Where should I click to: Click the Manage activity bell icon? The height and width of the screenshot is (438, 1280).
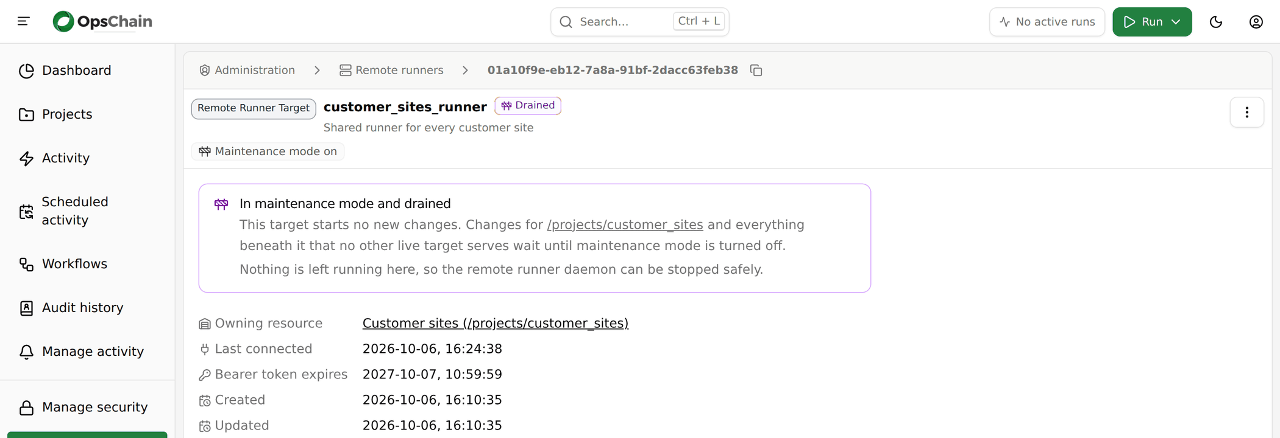(x=26, y=352)
